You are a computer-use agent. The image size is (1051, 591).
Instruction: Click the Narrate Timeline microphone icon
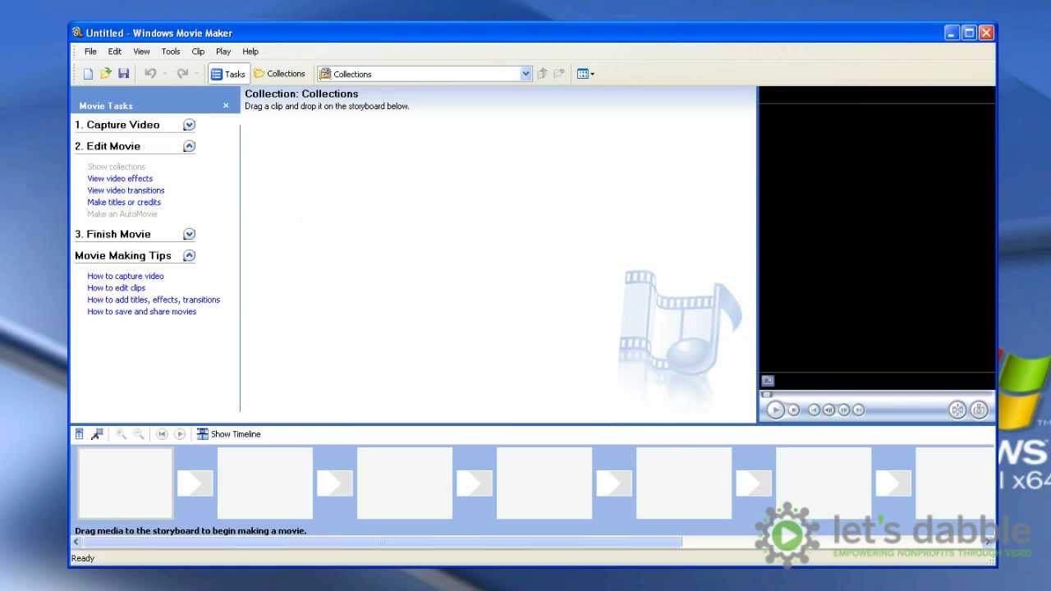(97, 434)
